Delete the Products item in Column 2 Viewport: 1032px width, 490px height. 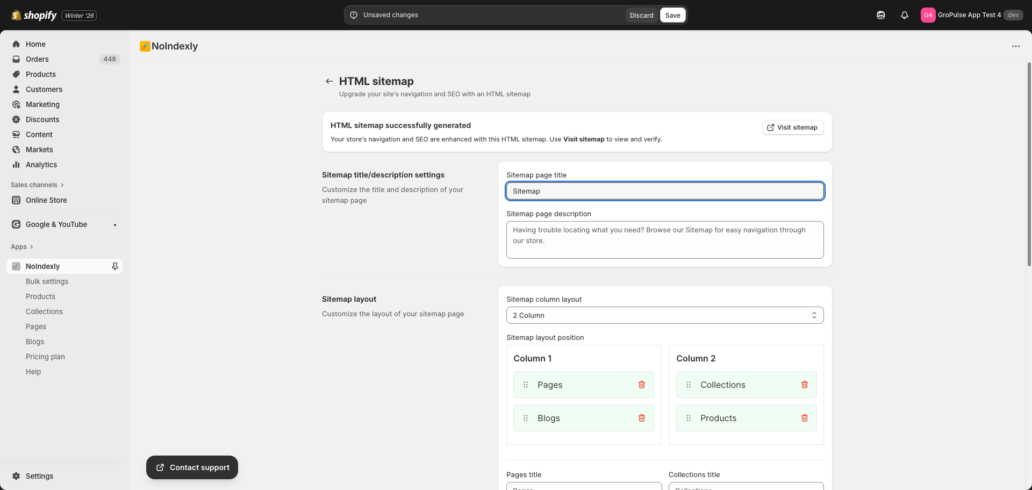click(804, 418)
